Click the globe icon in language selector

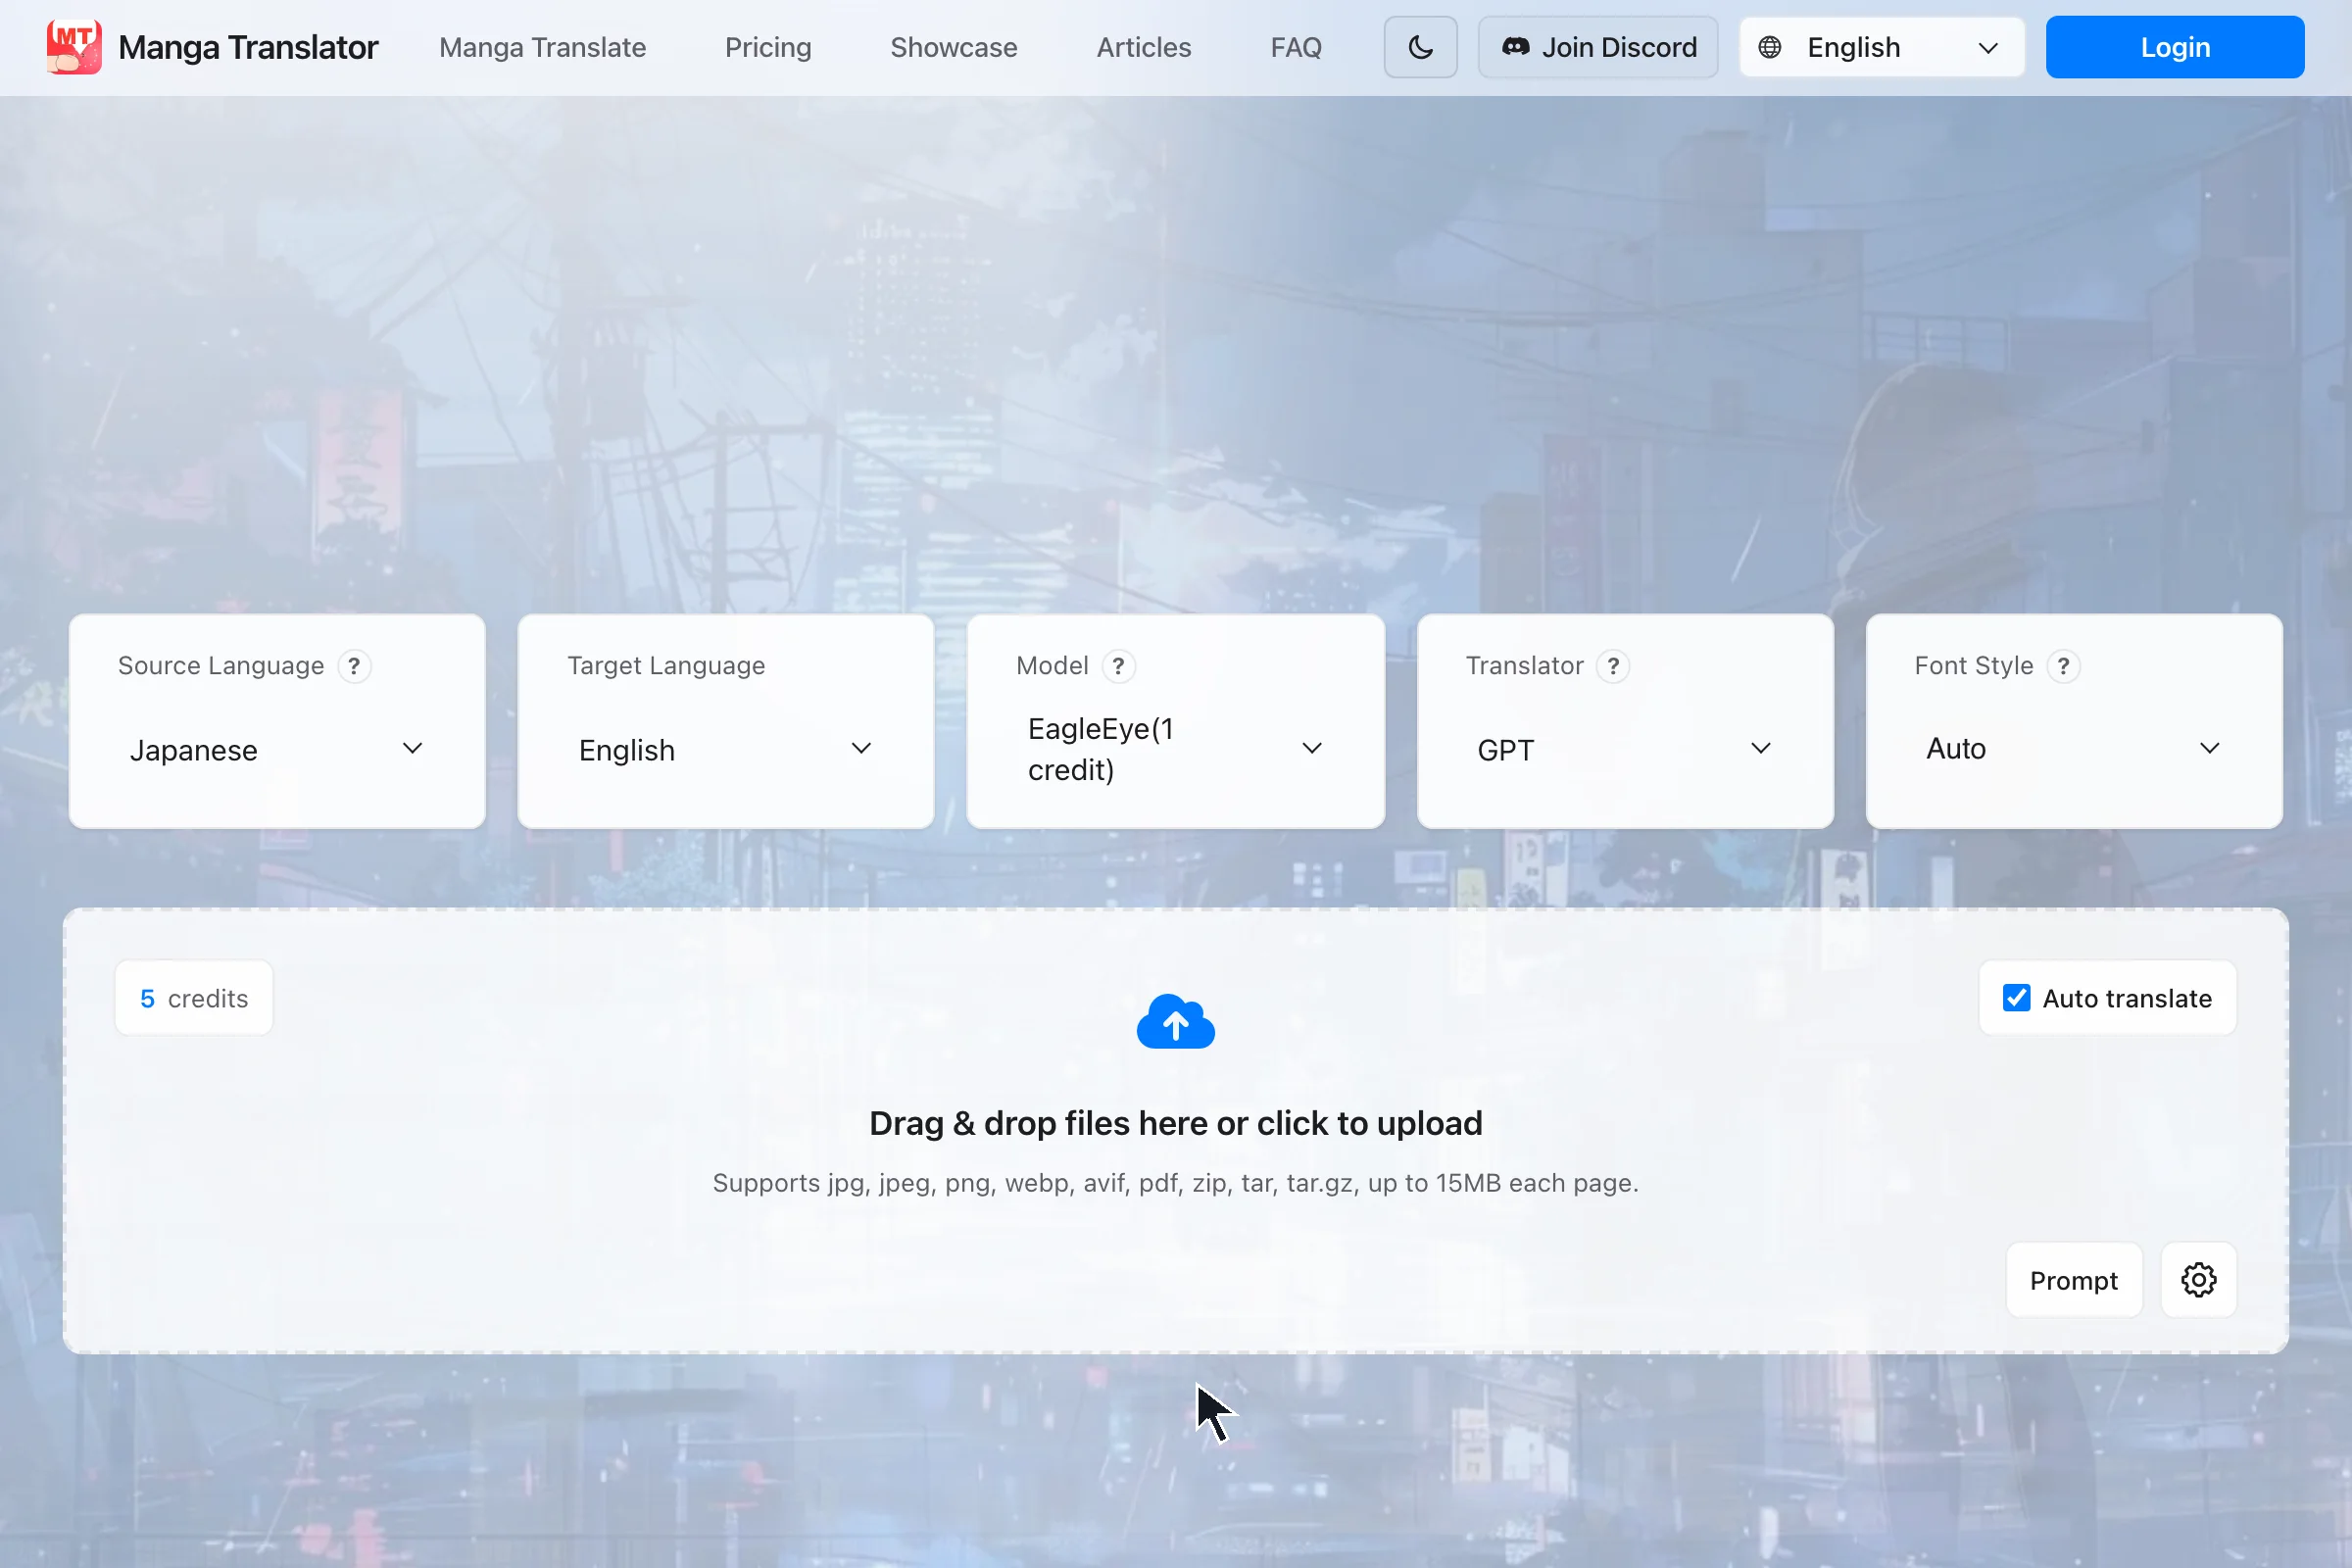[1769, 47]
